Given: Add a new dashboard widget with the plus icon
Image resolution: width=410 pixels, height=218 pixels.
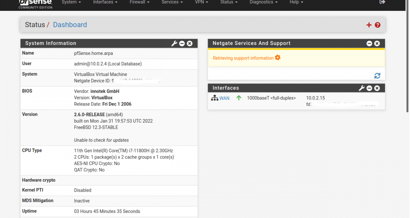Looking at the screenshot, I should click(x=369, y=25).
